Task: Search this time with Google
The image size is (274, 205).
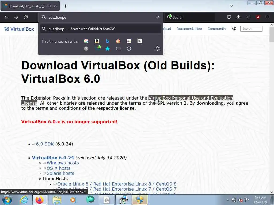Action: pos(86,41)
